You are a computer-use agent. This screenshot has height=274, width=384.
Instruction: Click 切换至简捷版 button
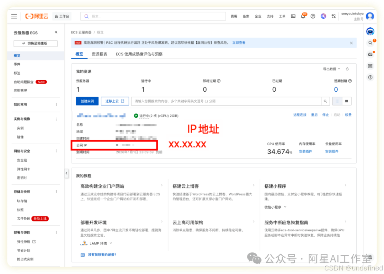click(x=36, y=43)
